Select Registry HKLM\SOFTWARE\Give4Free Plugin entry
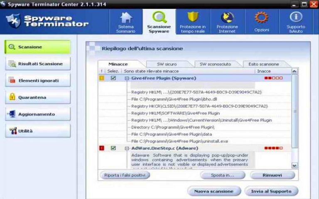The width and height of the screenshot is (319, 199). [175, 113]
